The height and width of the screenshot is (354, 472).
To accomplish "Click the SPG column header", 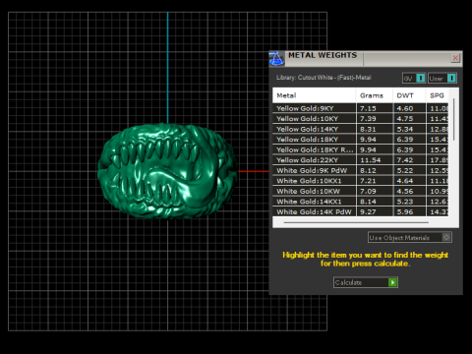I will pos(438,95).
